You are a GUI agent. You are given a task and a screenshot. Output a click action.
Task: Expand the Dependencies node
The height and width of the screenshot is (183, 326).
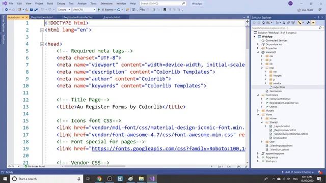tap(258, 44)
